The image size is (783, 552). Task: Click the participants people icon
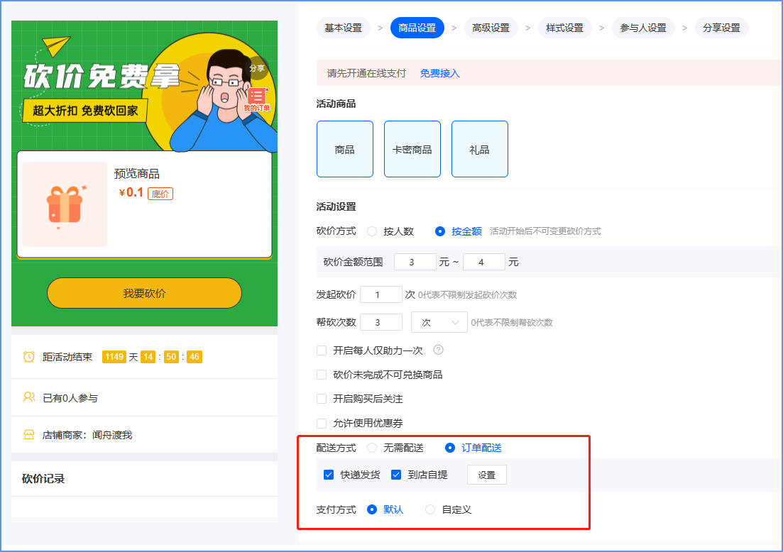coord(29,397)
